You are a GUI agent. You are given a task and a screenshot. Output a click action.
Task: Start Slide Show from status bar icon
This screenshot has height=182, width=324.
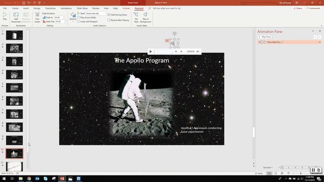tap(289, 173)
